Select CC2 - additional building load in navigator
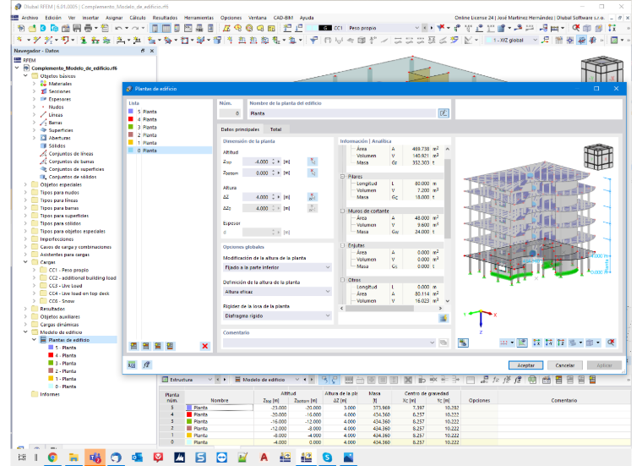The width and height of the screenshot is (642, 466). pyautogui.click(x=82, y=278)
